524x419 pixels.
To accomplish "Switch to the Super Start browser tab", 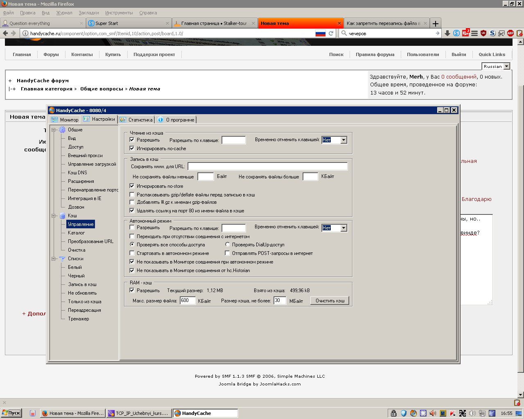I will tap(129, 23).
